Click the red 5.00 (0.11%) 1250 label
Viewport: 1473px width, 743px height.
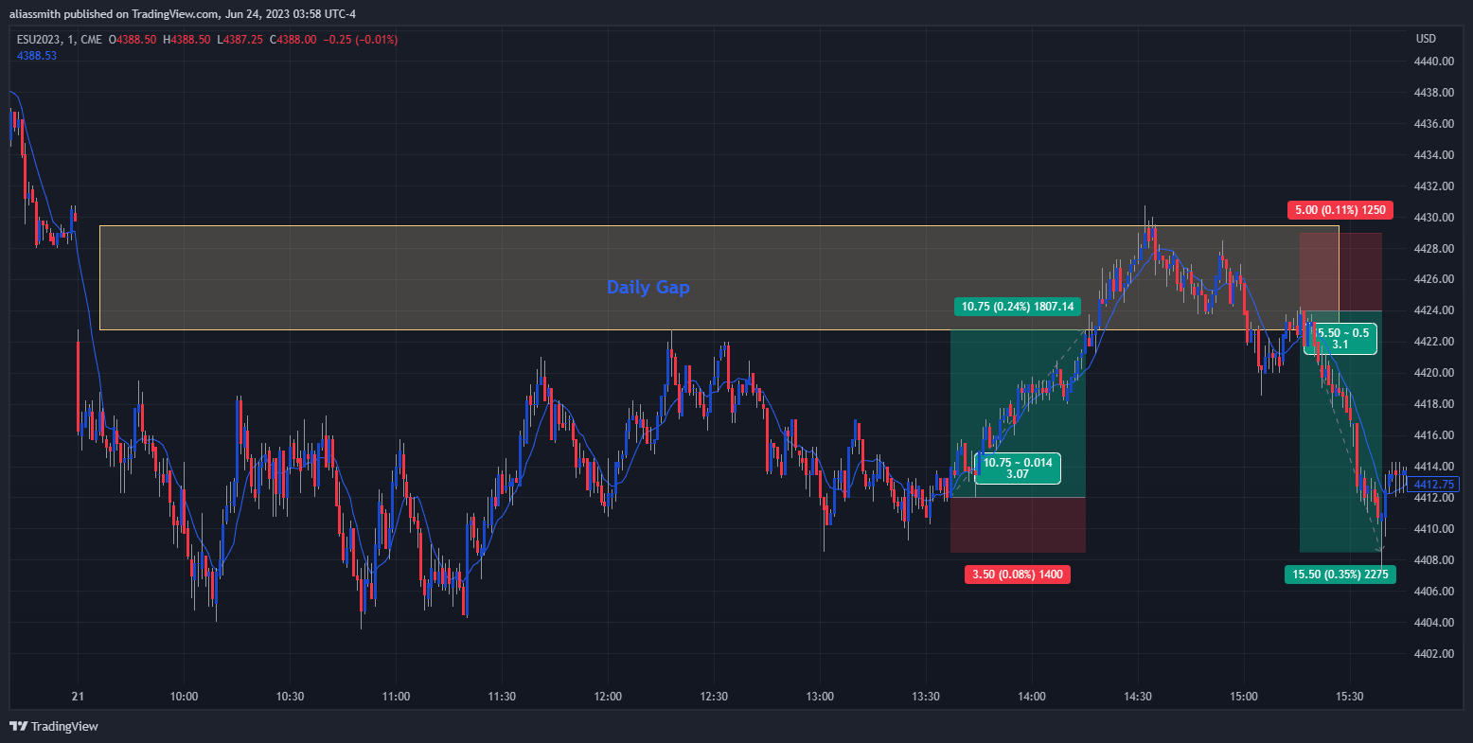(x=1340, y=210)
